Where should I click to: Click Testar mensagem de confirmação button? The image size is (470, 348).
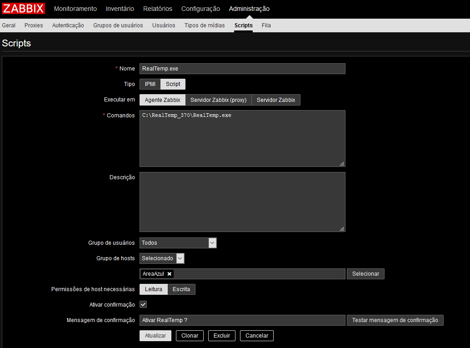coord(395,320)
